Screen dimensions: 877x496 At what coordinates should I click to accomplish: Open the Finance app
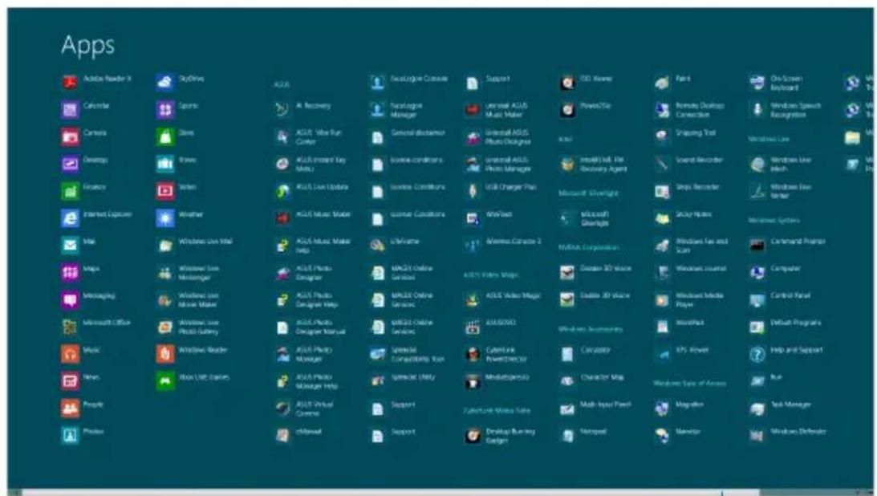coord(83,191)
